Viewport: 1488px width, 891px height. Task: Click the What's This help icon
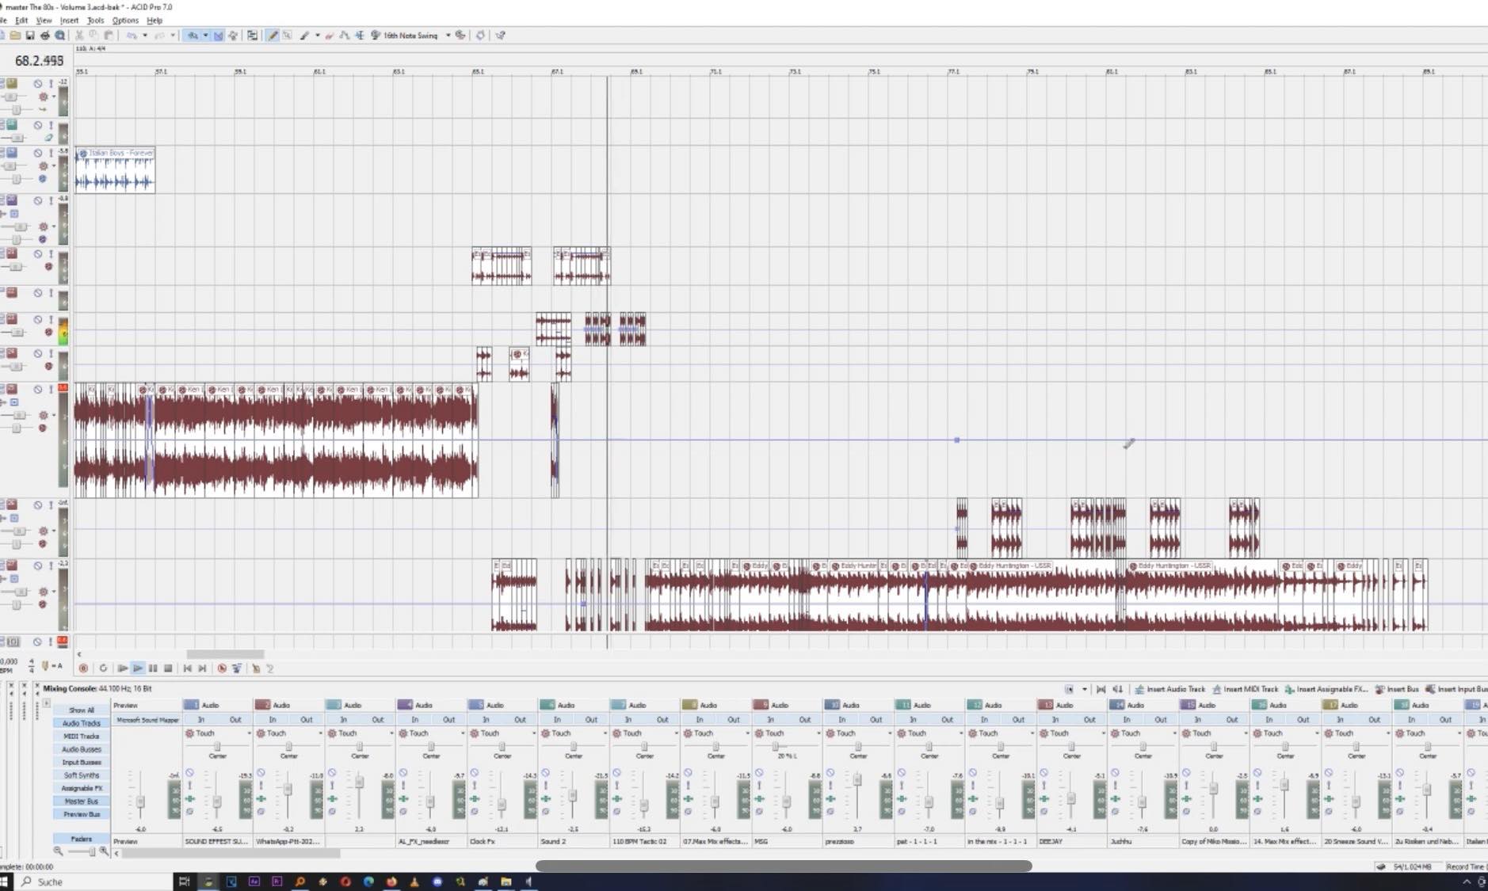(501, 36)
